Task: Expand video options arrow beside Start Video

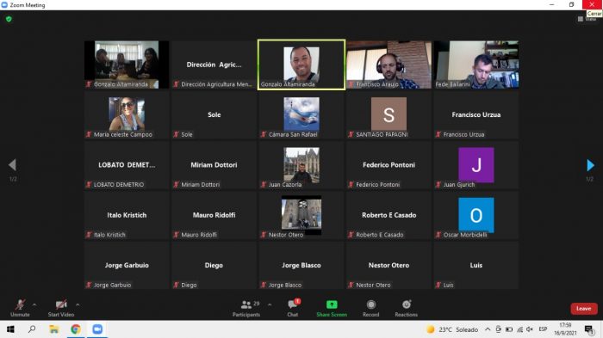Action: click(x=78, y=304)
